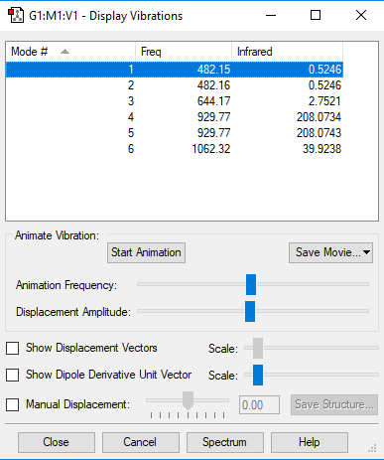The height and width of the screenshot is (460, 384).
Task: Select mode 6 with frequency 1062.32
Action: pos(175,149)
